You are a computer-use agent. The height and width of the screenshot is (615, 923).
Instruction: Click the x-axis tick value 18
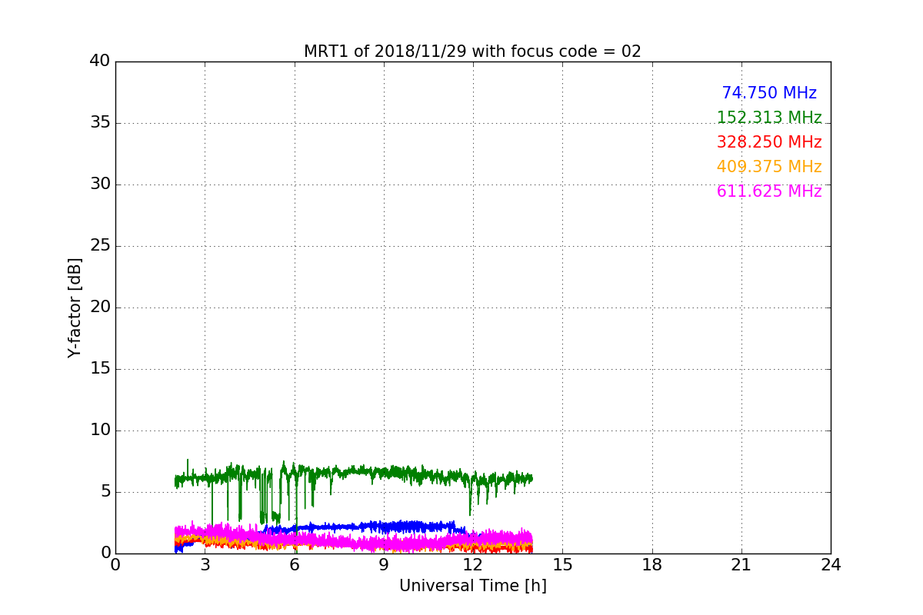click(x=652, y=564)
